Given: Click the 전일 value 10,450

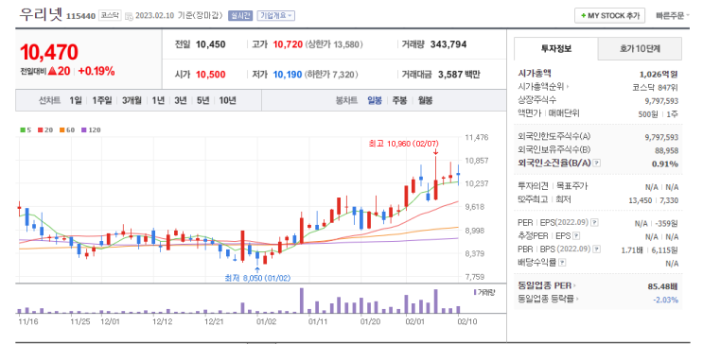Looking at the screenshot, I should coord(211,44).
